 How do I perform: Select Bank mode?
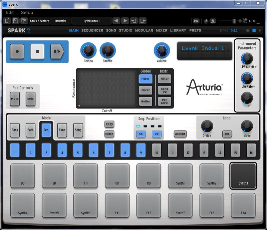pyautogui.click(x=15, y=130)
